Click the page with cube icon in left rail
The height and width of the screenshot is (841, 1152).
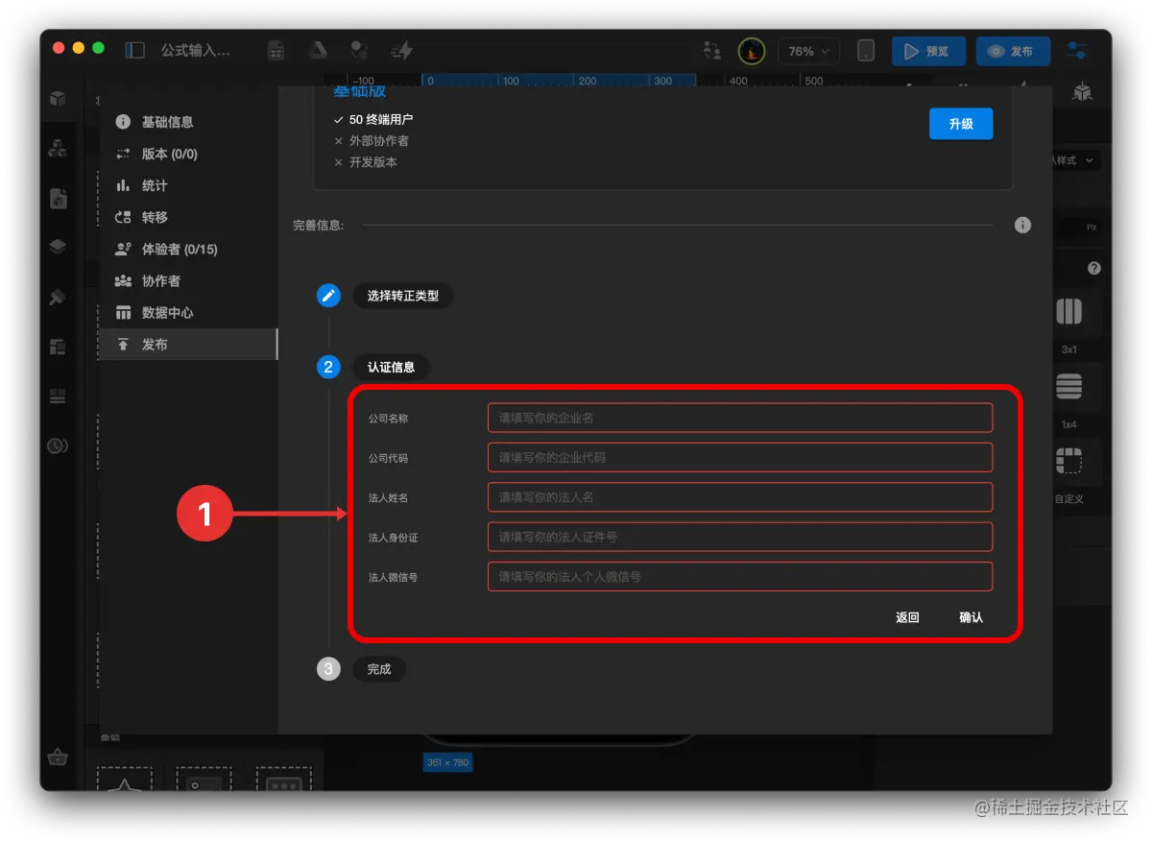[x=58, y=198]
